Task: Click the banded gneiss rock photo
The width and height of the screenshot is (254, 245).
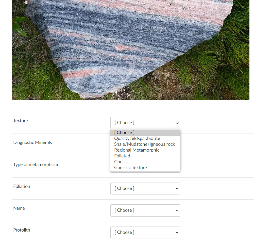Action: (130, 50)
